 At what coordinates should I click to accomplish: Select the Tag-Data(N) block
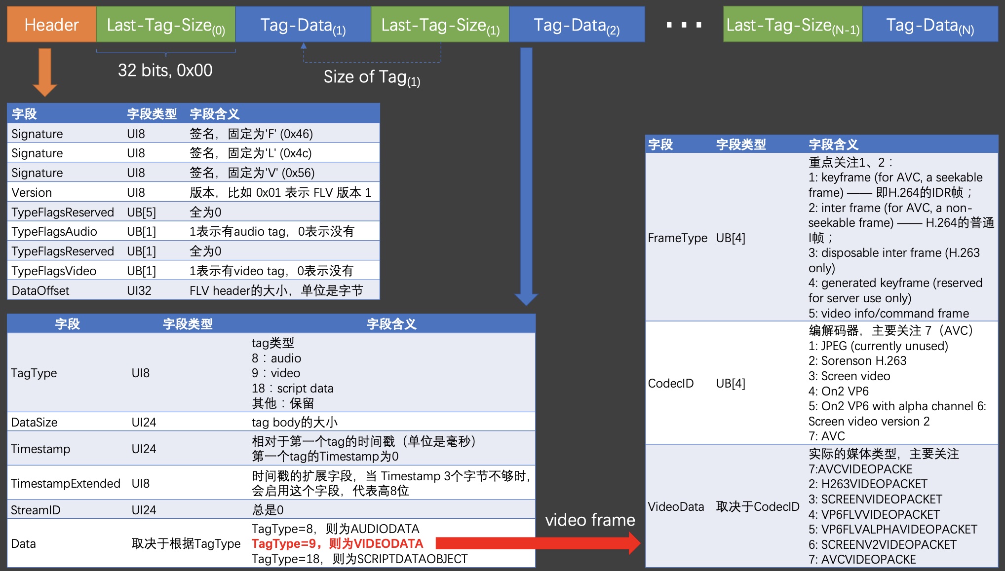click(930, 24)
